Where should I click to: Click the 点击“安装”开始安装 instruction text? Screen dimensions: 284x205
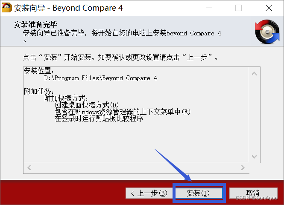pos(120,57)
